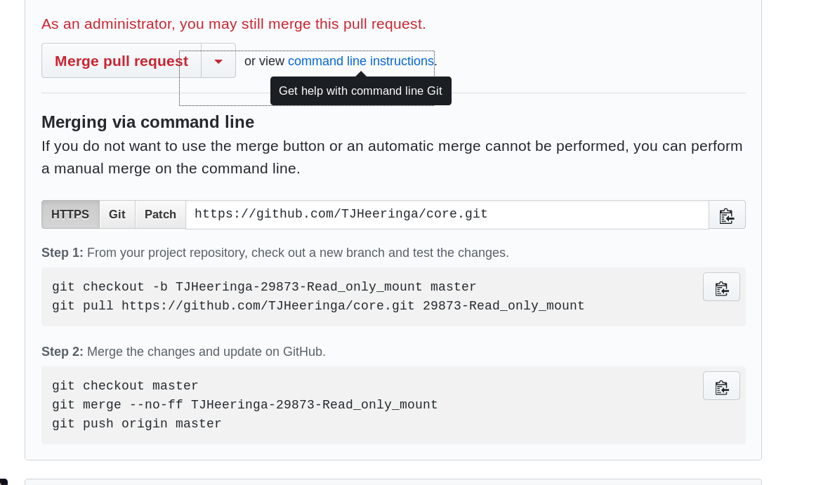Switch to the Git protocol tab
The image size is (828, 485).
(x=117, y=215)
